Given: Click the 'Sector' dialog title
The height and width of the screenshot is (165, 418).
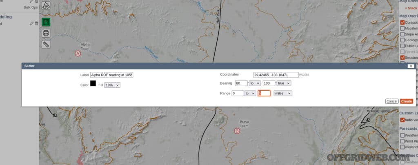Looking at the screenshot, I should click(x=29, y=66).
